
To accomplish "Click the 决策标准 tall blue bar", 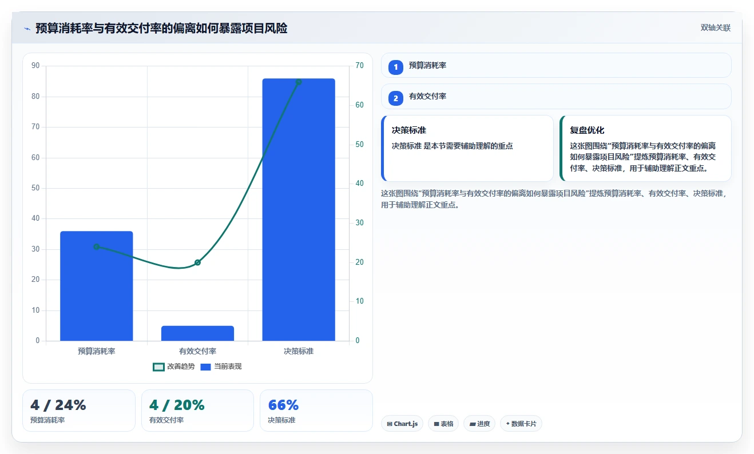I will point(299,210).
